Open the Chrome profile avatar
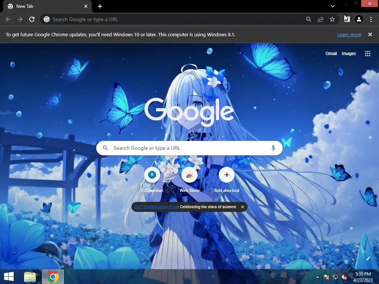Screen dimensions: 379x284 [359, 19]
